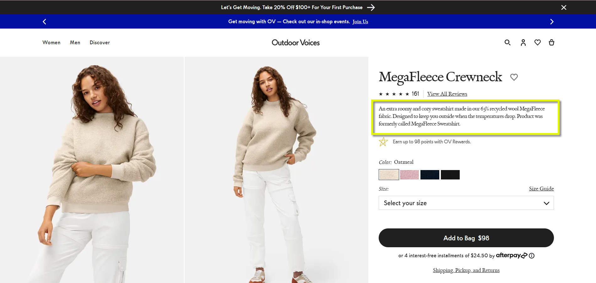Open the full-length model product photo

[276, 170]
